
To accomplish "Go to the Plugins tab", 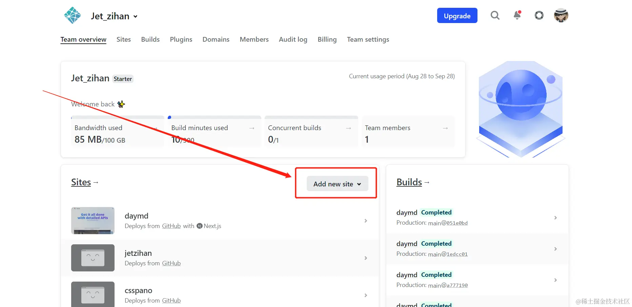I will click(x=181, y=39).
